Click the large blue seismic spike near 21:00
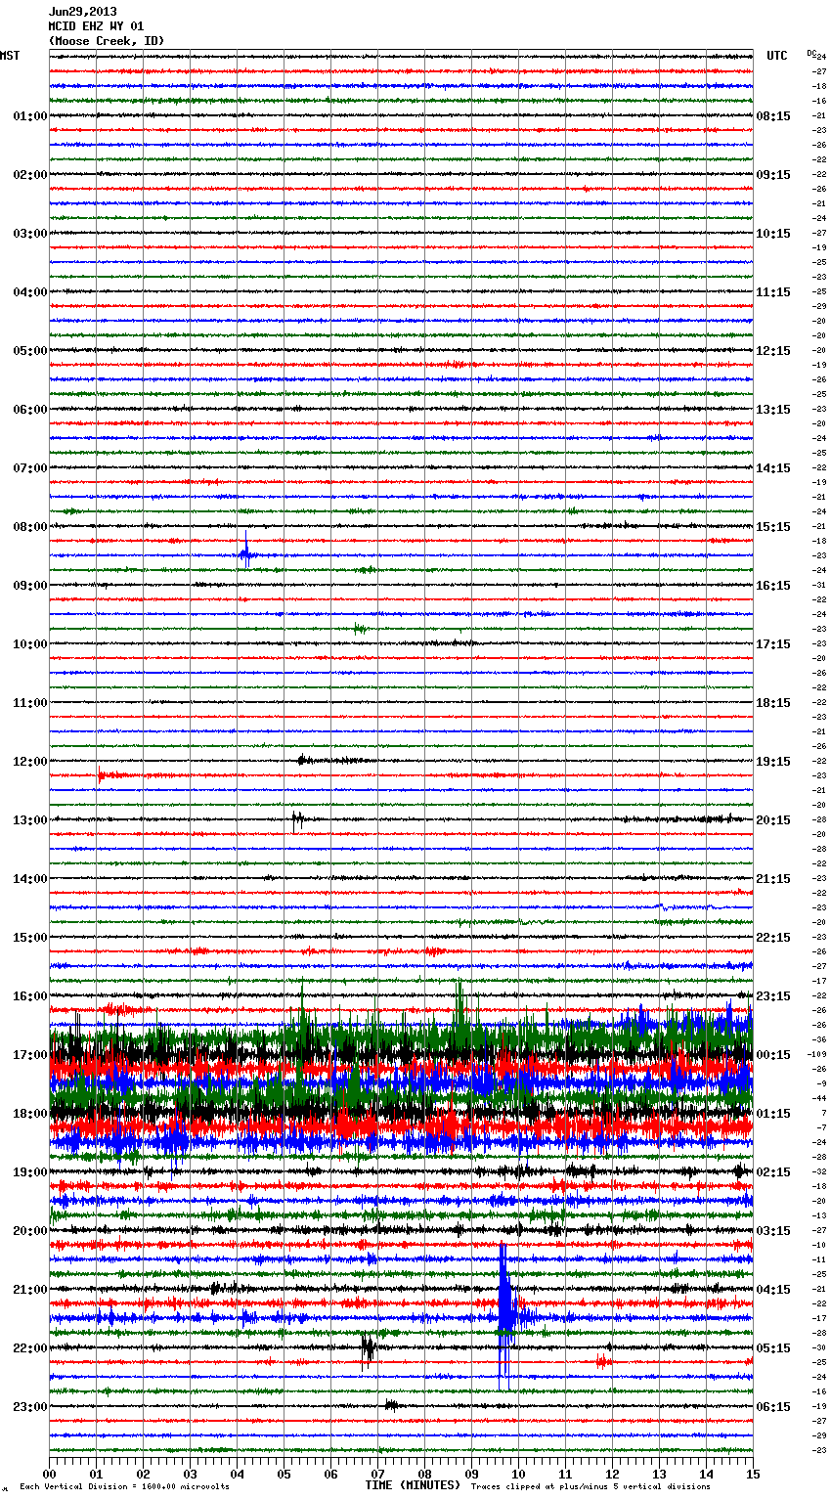Screen dimensions: 831x1500 [x=504, y=1315]
